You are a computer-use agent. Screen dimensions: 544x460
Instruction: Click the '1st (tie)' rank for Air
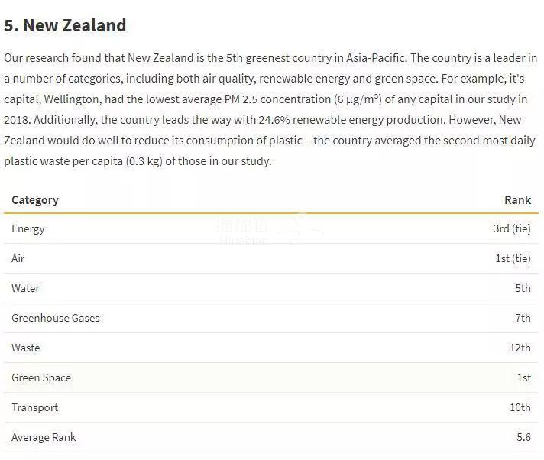point(513,258)
